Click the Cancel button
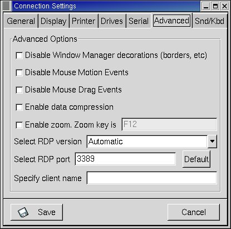The height and width of the screenshot is (229, 231). [x=194, y=212]
